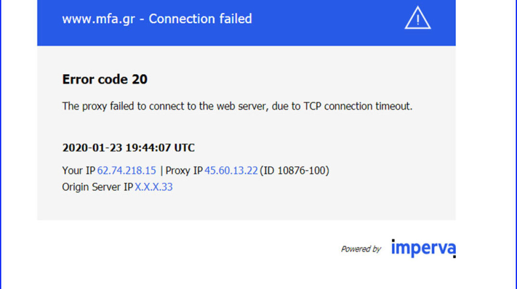The width and height of the screenshot is (517, 289).
Task: Click the date 2020-01-23
Action: point(92,148)
